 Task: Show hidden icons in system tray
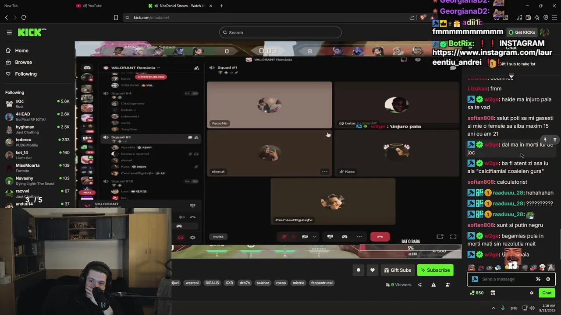click(493, 308)
